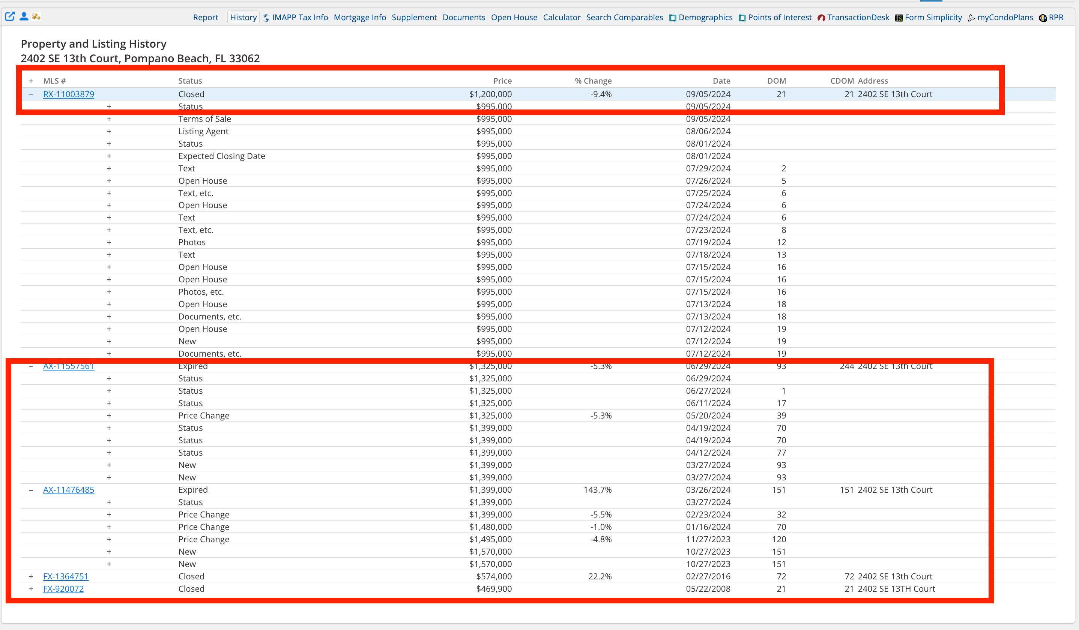1079x630 pixels.
Task: Open the Demographics tool
Action: click(x=705, y=18)
